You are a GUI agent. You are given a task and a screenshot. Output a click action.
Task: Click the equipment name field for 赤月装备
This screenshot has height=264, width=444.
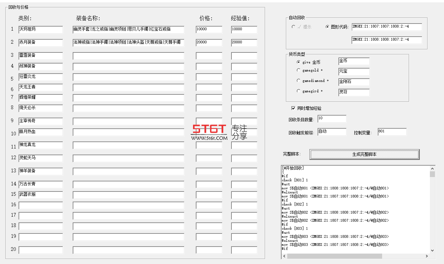tap(128, 43)
